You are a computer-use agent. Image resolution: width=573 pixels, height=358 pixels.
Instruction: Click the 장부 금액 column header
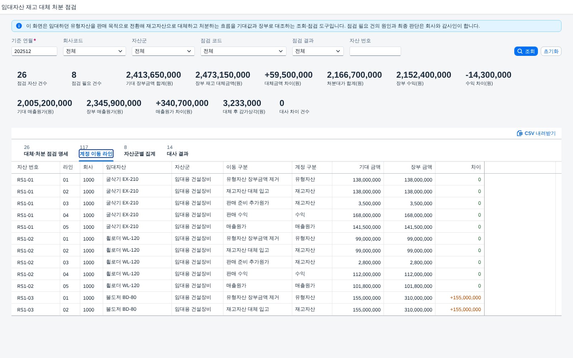pos(421,167)
